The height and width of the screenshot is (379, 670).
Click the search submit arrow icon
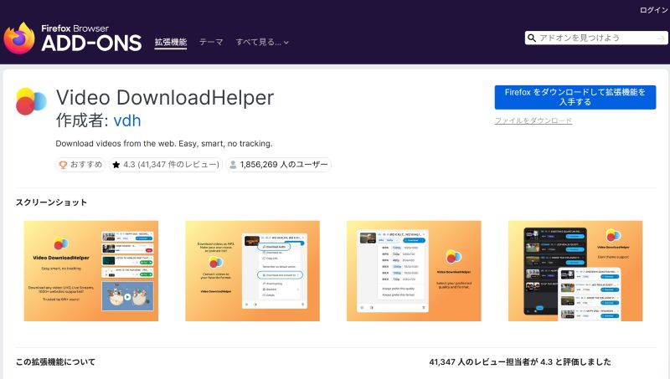pos(661,38)
